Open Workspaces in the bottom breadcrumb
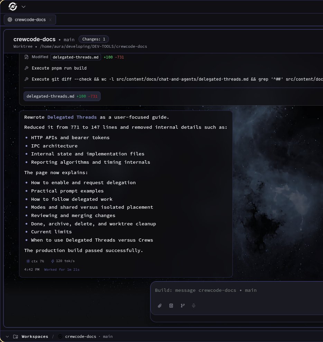The image size is (323, 342). tap(35, 336)
